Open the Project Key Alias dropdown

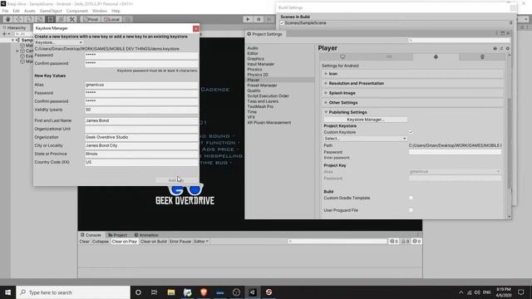[x=455, y=172]
